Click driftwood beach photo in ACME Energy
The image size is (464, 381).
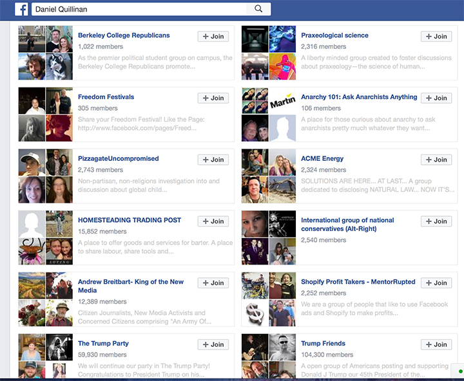(282, 190)
